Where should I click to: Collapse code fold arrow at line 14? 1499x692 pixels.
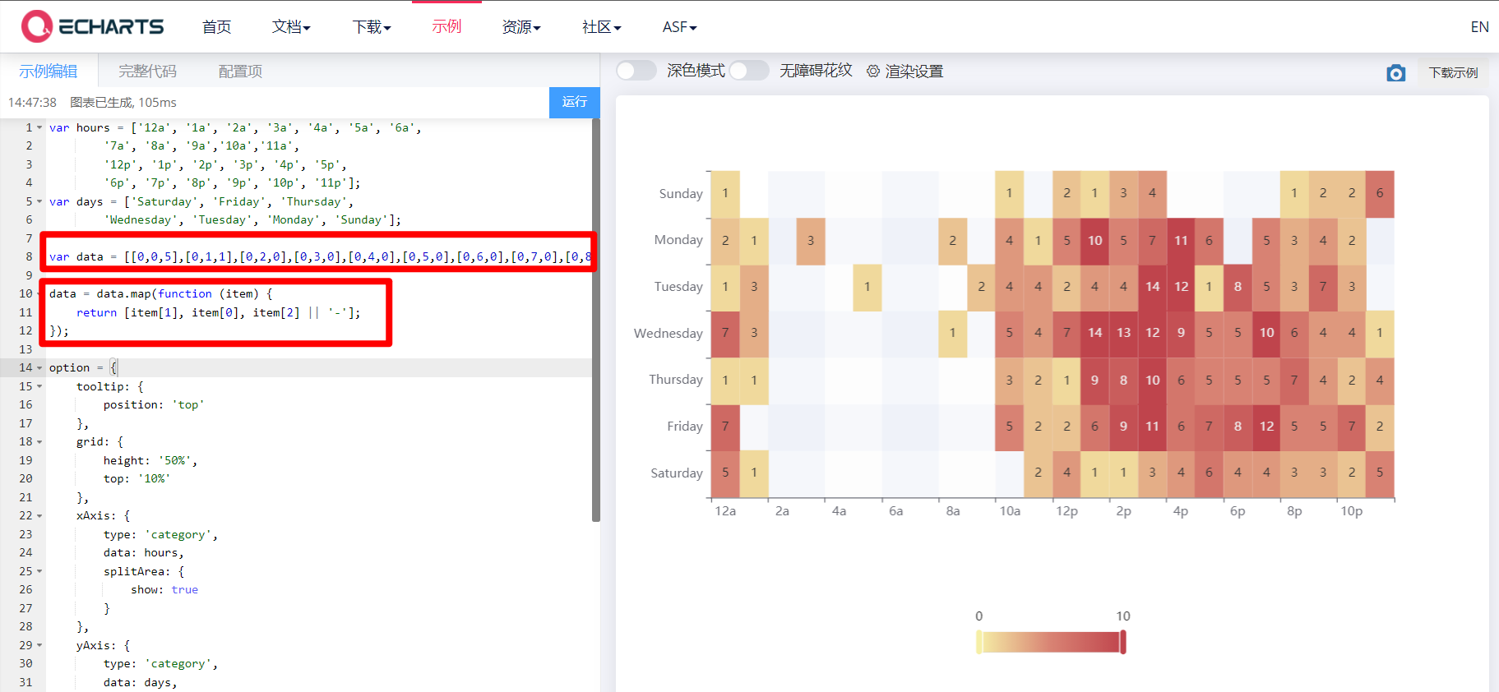(x=39, y=367)
